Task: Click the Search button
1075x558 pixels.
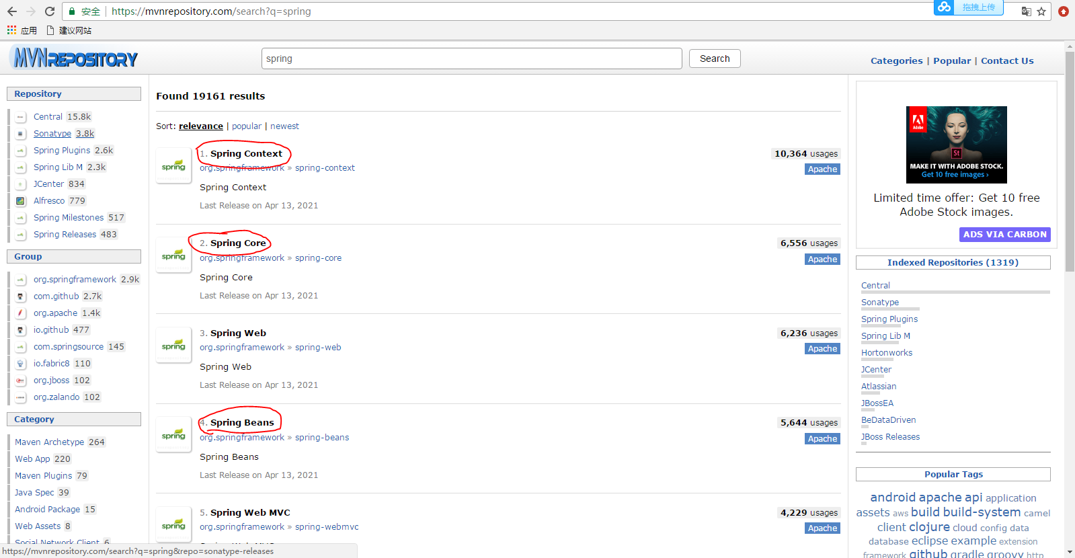Action: pyautogui.click(x=715, y=58)
